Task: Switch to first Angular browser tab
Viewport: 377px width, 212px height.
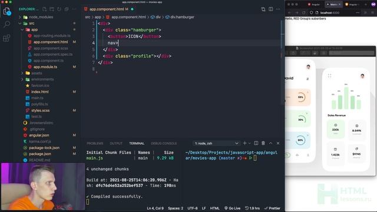Action: 314,4
